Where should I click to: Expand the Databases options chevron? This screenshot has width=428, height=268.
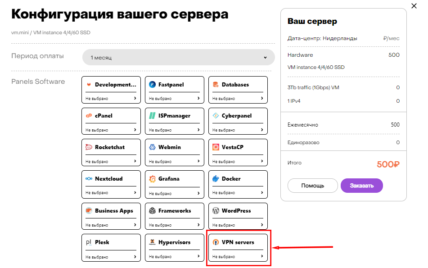[x=262, y=98]
